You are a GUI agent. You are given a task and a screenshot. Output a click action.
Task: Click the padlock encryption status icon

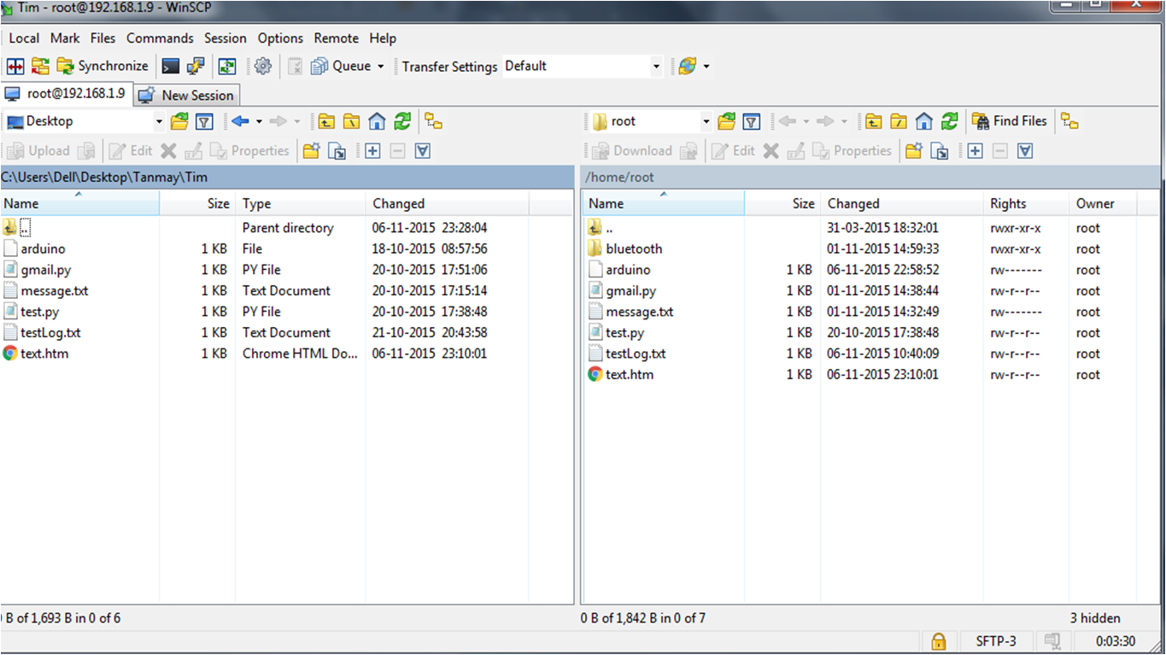[x=938, y=641]
